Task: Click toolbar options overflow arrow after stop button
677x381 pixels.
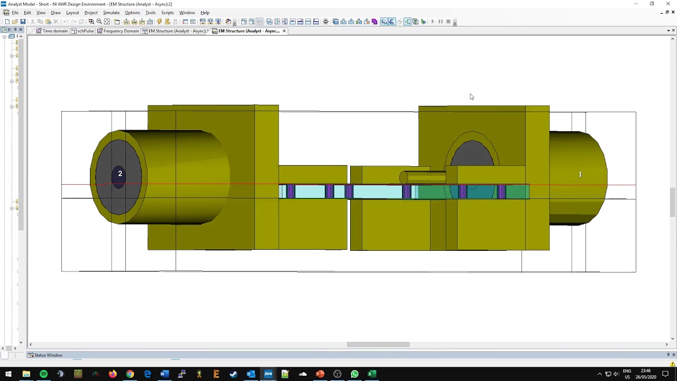Action: pos(455,23)
